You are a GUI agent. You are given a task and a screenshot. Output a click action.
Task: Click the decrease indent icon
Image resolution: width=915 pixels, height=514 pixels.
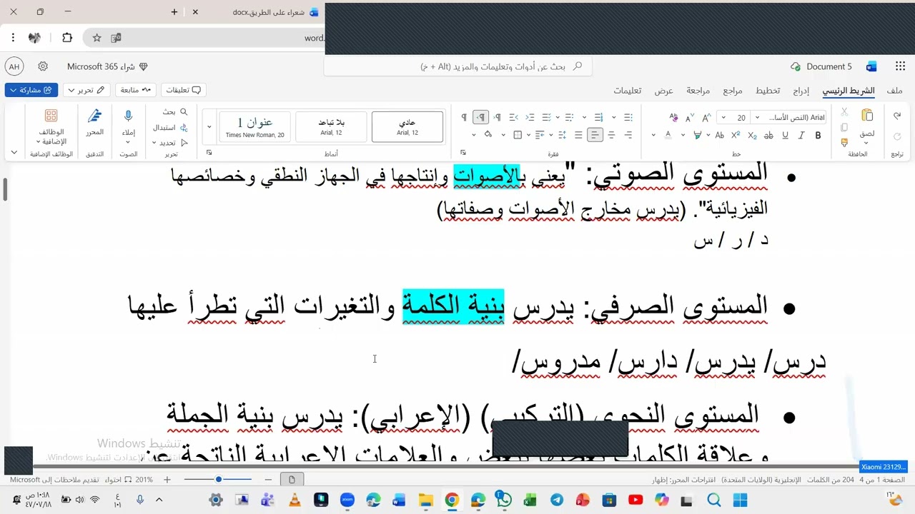pos(530,117)
